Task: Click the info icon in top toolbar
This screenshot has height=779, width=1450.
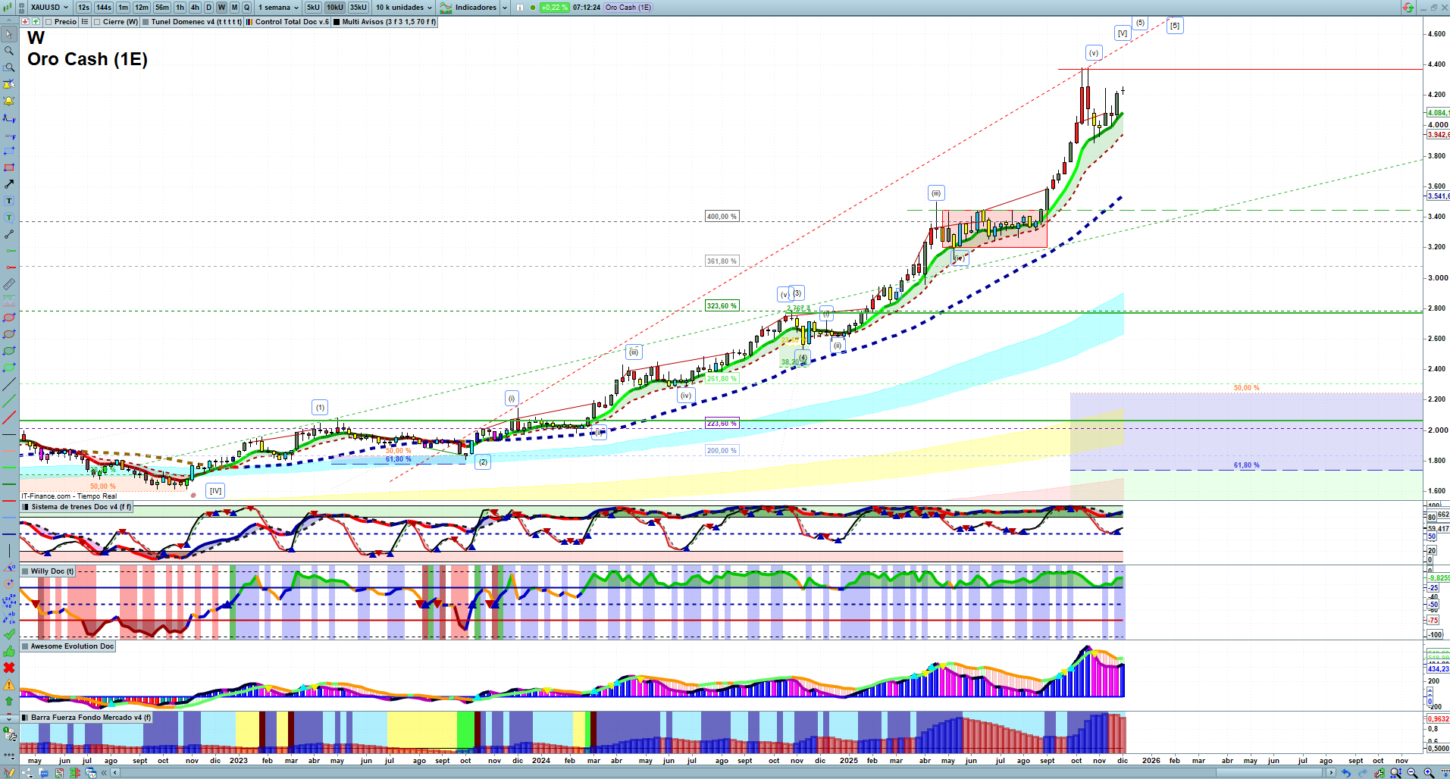Action: point(520,8)
